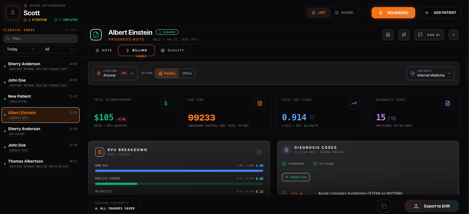
Task: Switch to the Quality tab
Action: click(172, 51)
